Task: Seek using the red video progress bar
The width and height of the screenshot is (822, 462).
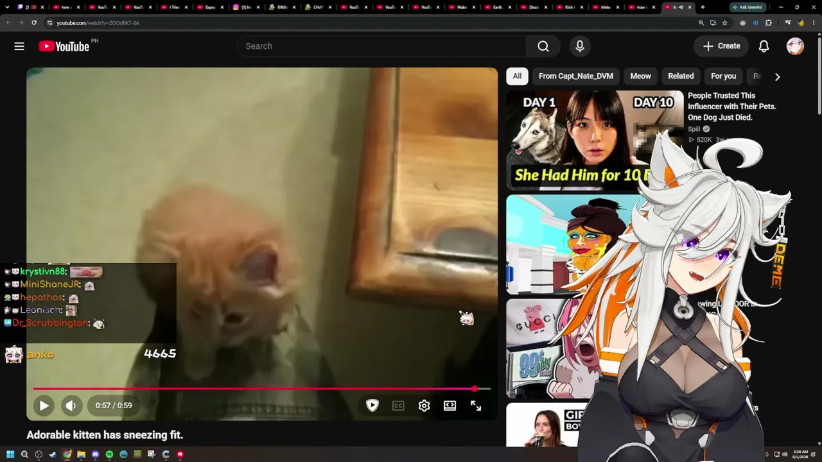Action: click(262, 389)
